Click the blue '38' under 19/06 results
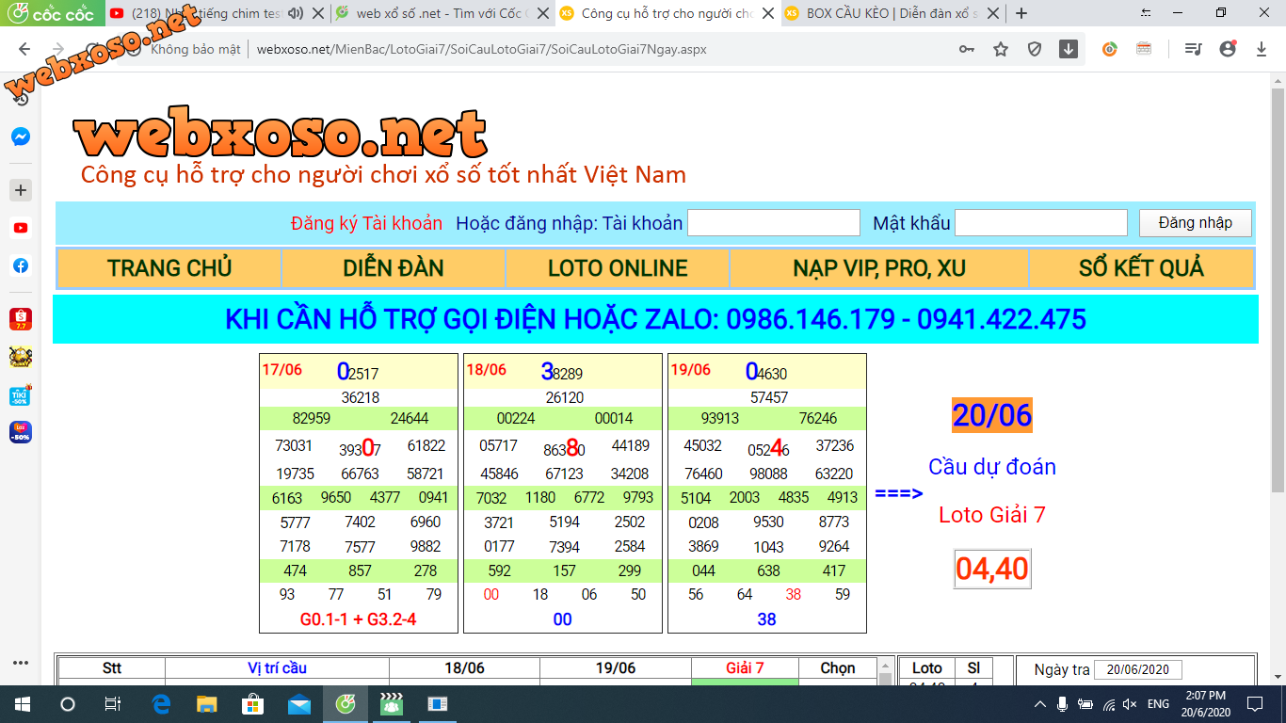Screen dimensions: 1286x723 tap(766, 619)
